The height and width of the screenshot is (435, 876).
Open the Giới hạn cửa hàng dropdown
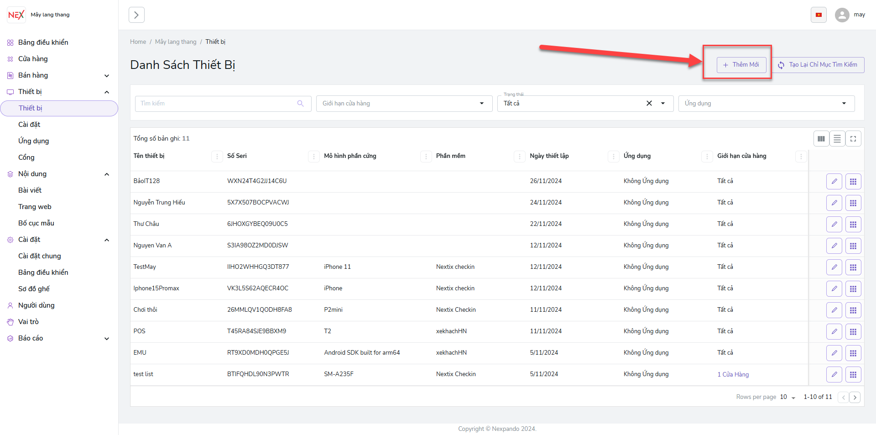point(404,104)
